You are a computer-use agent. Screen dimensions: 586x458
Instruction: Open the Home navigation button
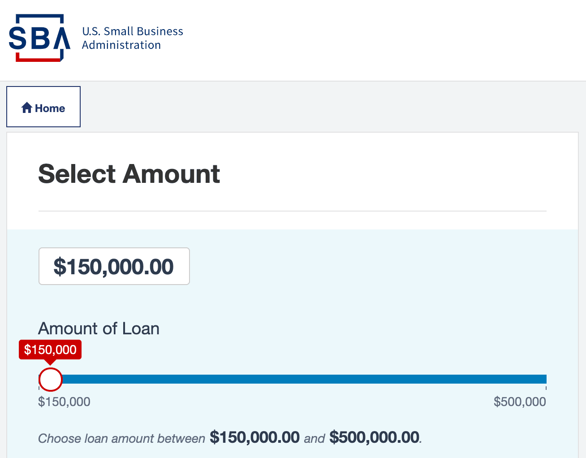[43, 107]
